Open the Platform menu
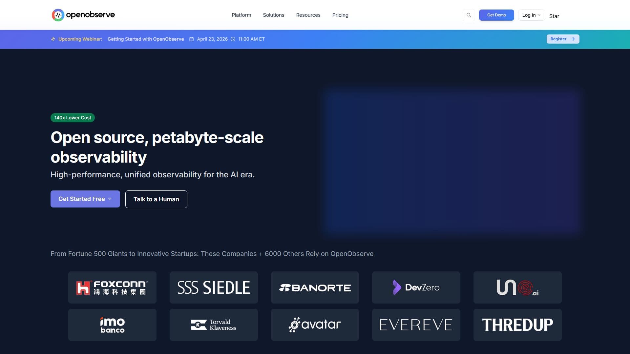This screenshot has width=630, height=354. pyautogui.click(x=241, y=15)
